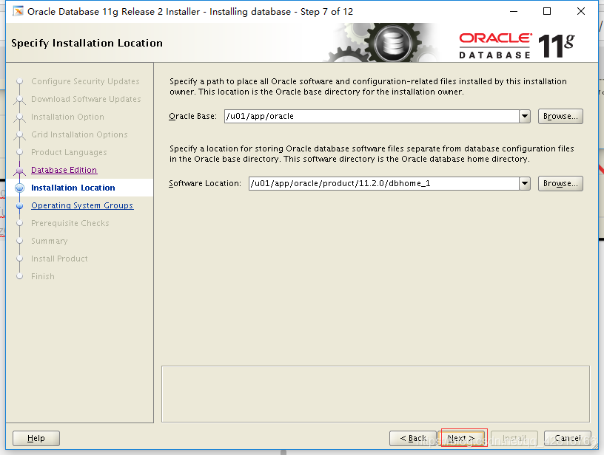Image resolution: width=604 pixels, height=455 pixels.
Task: Click the 'Product Languages' step text
Action: click(69, 152)
